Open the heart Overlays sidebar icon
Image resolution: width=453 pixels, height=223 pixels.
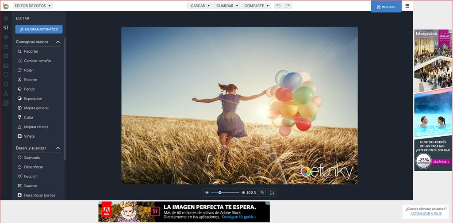click(6, 75)
